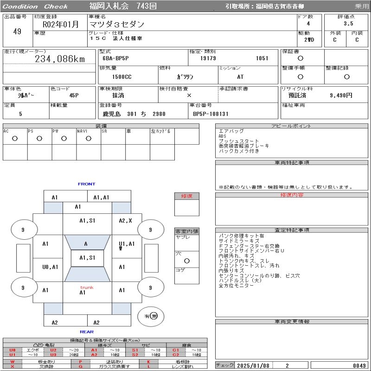
Task: Click the circle under PS equipment
Action: click(x=39, y=138)
